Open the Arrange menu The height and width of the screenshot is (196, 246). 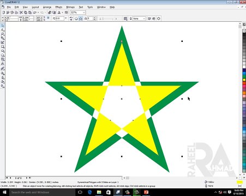point(47,7)
